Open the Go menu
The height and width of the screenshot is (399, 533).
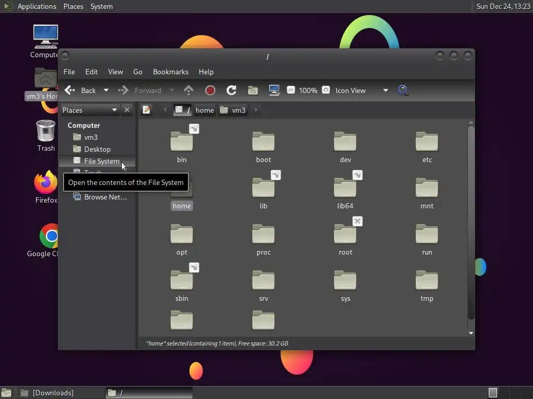pos(137,72)
